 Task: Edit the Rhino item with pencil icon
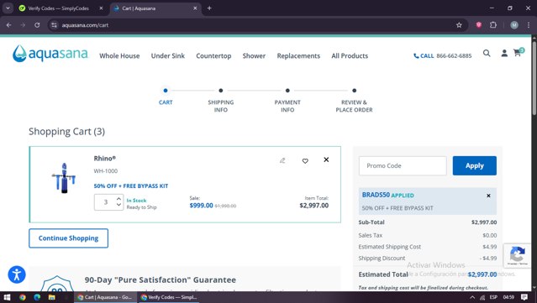[282, 160]
